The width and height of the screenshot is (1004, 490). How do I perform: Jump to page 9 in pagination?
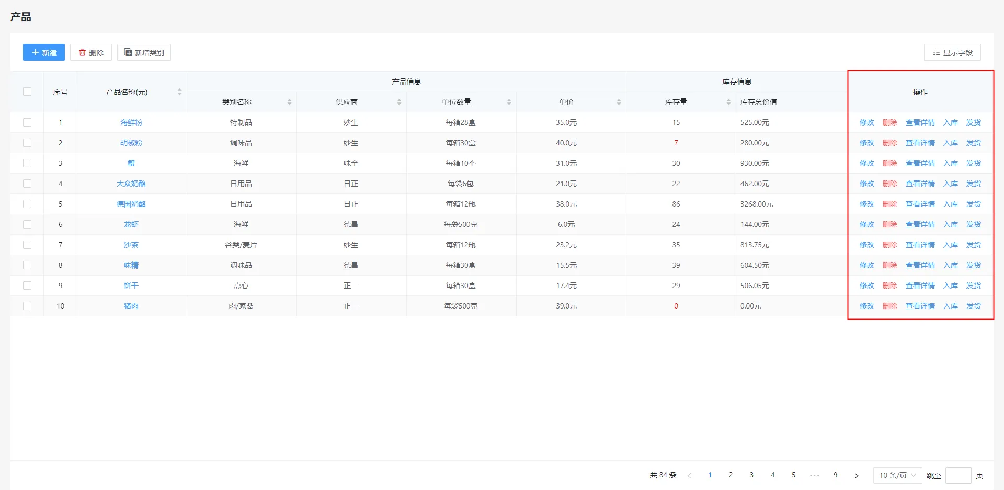[835, 475]
